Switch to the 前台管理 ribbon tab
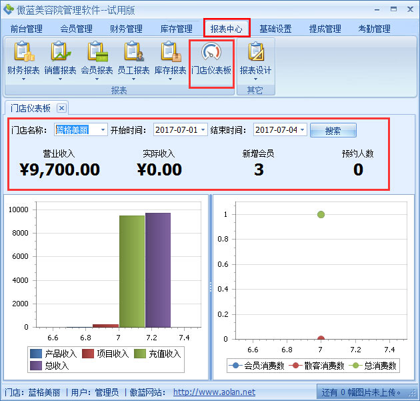This screenshot has height=401, width=420. pyautogui.click(x=27, y=29)
